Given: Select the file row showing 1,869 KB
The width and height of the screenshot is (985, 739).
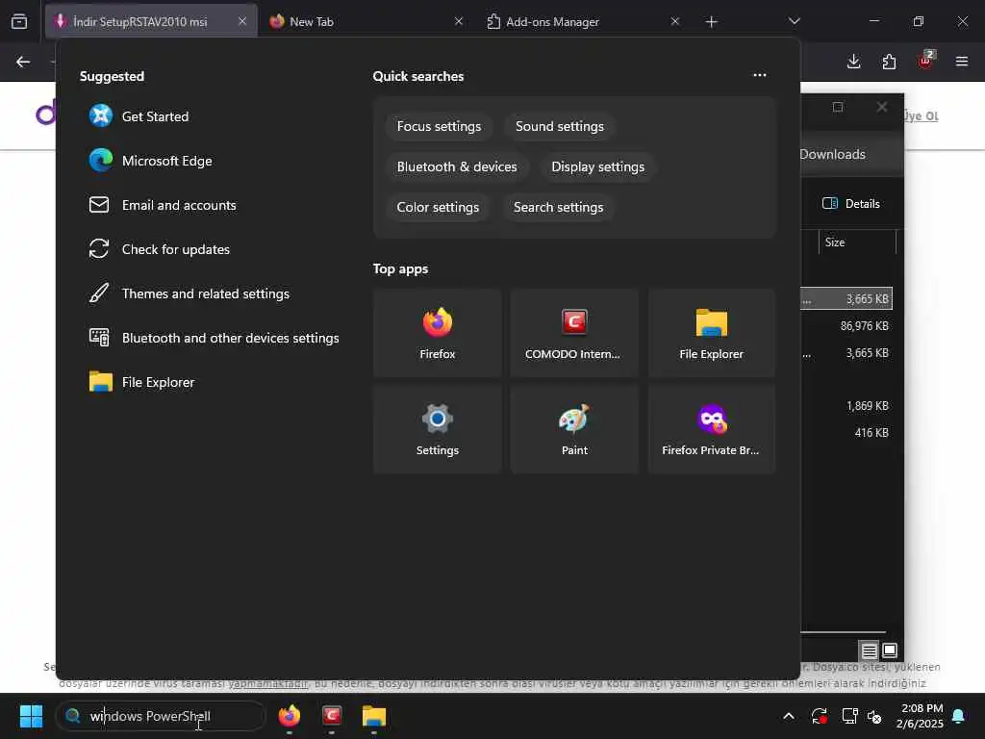Looking at the screenshot, I should (847, 405).
